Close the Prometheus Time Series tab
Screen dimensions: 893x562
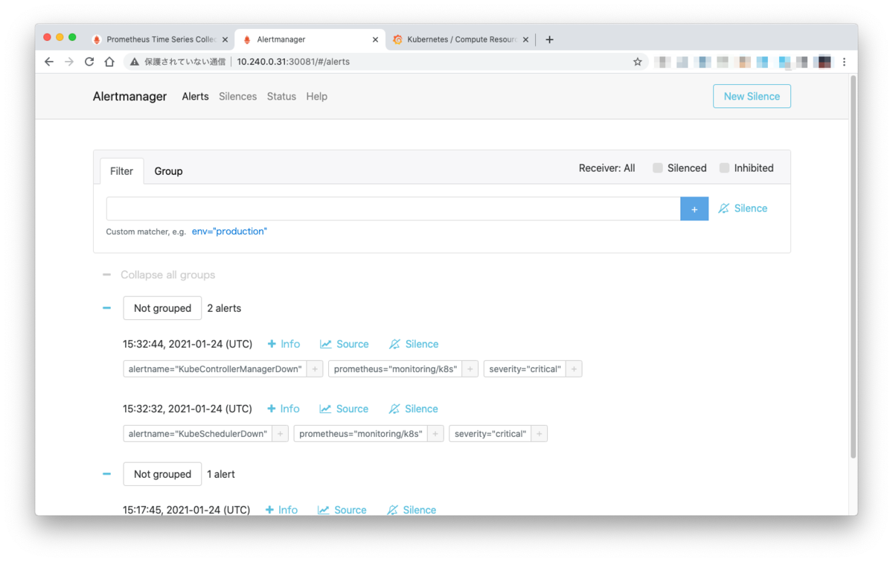click(x=225, y=39)
